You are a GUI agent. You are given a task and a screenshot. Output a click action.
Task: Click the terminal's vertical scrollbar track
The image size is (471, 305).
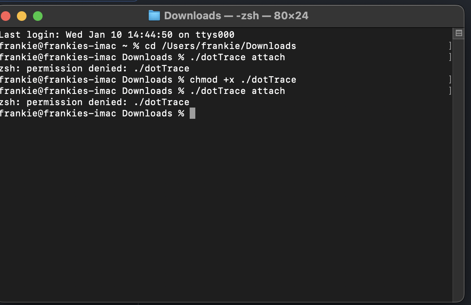pos(459,168)
